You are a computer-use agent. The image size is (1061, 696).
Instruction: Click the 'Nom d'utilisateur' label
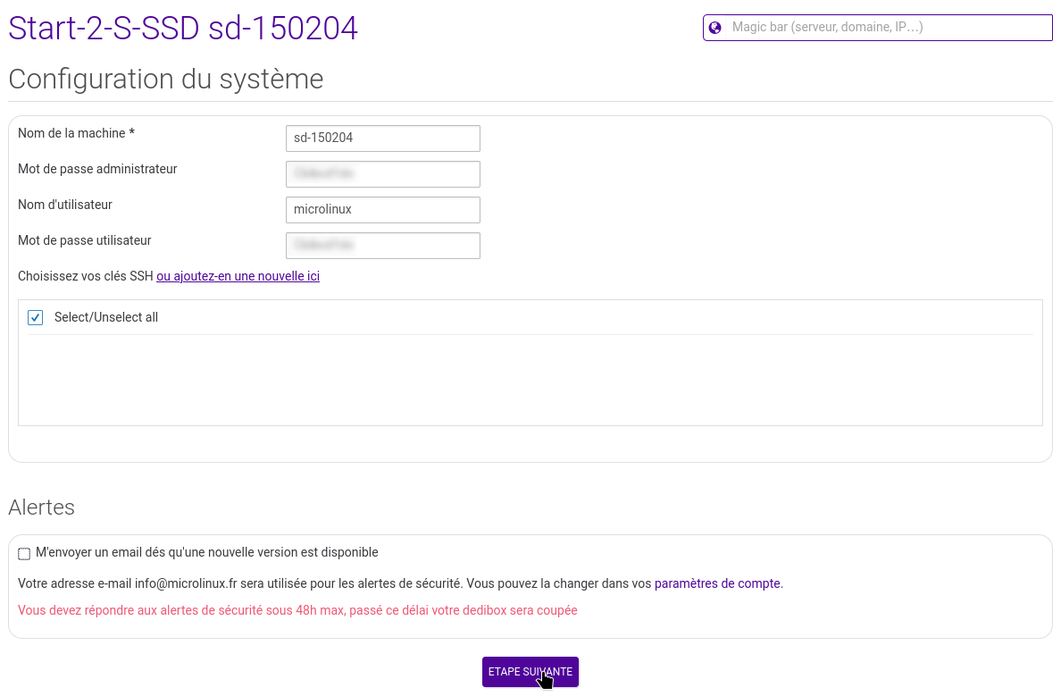(65, 205)
